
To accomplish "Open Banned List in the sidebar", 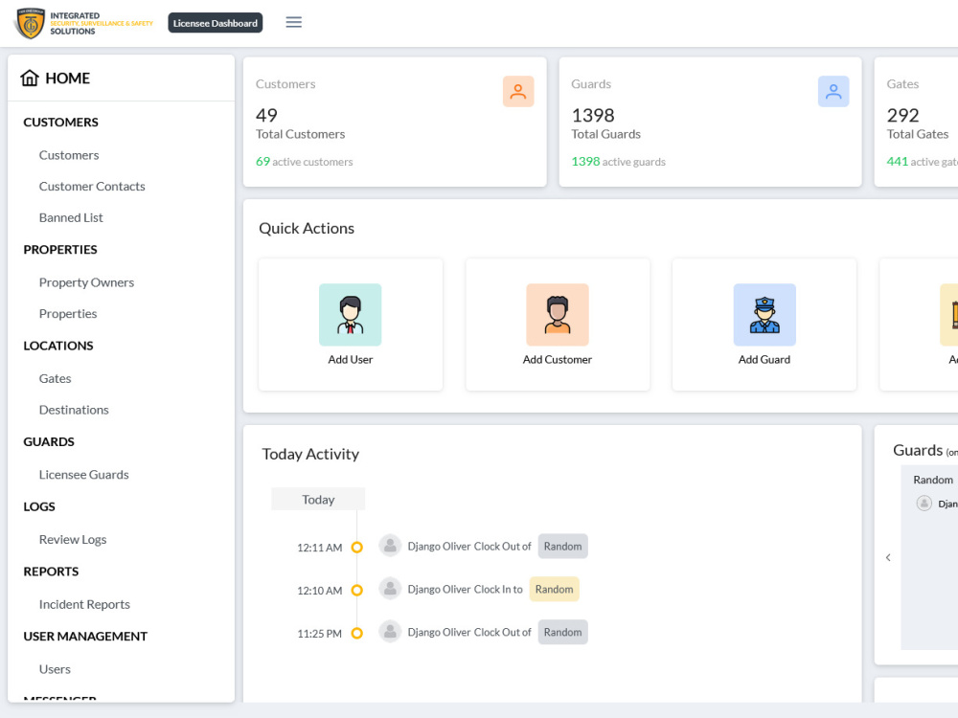I will 71,217.
